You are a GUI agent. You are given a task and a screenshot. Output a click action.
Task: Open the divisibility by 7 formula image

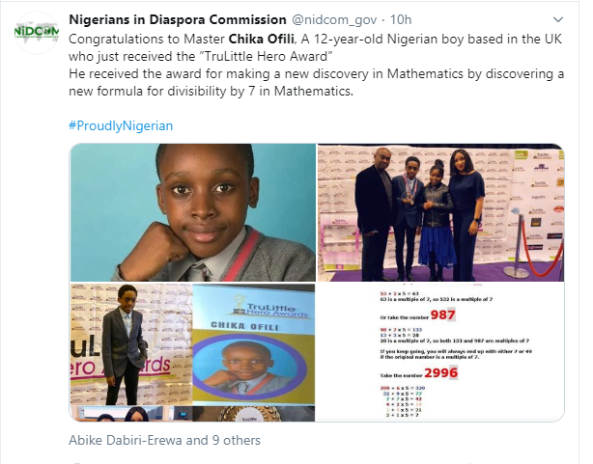tap(440, 353)
